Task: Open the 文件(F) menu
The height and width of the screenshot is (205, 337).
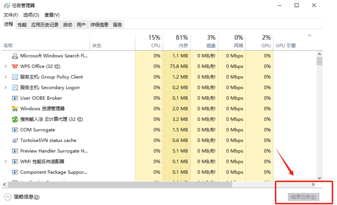Action: (10, 15)
